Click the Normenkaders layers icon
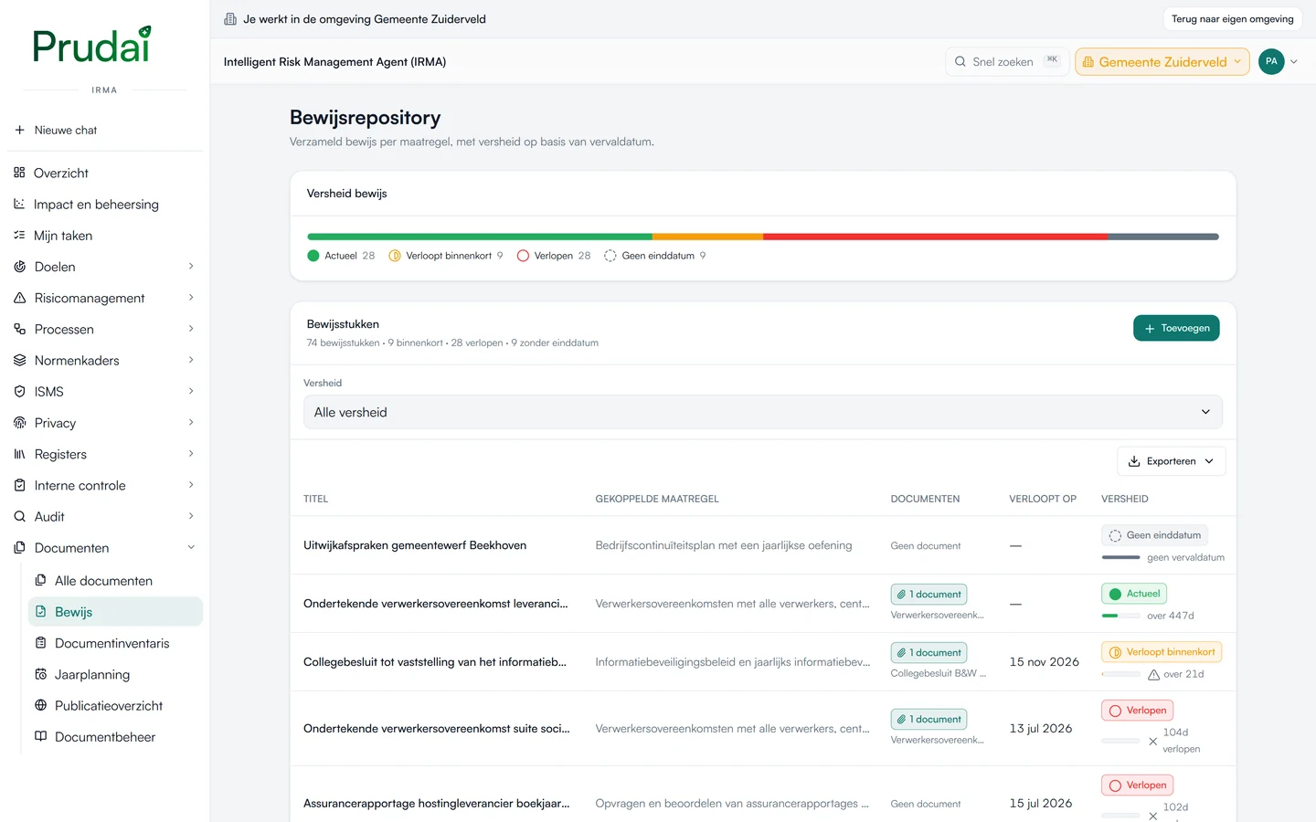This screenshot has height=822, width=1316. [x=19, y=360]
